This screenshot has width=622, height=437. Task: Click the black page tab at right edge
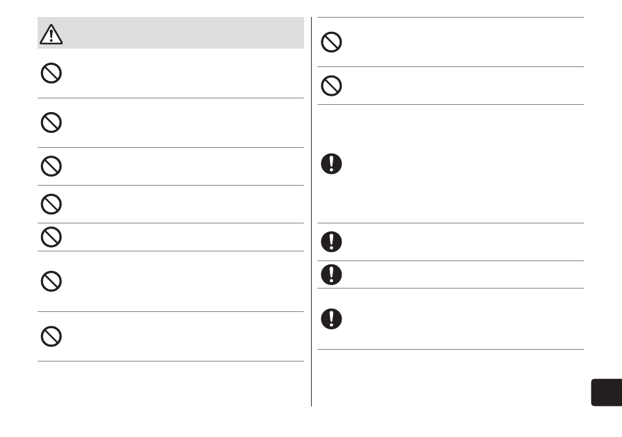[606, 392]
